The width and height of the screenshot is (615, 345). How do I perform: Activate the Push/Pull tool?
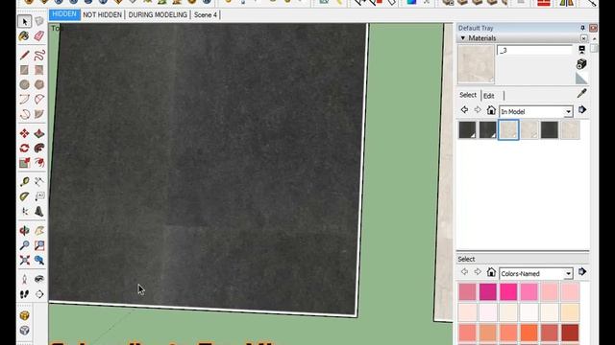39,133
